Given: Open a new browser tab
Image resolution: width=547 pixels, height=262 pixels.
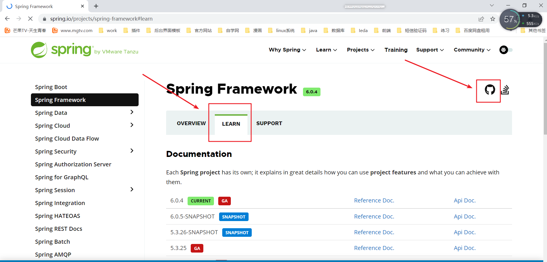Looking at the screenshot, I should [96, 6].
